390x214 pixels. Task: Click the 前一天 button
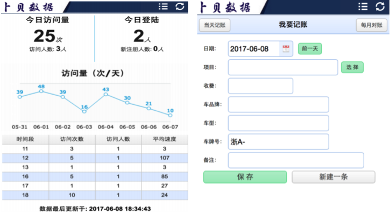[x=310, y=49]
